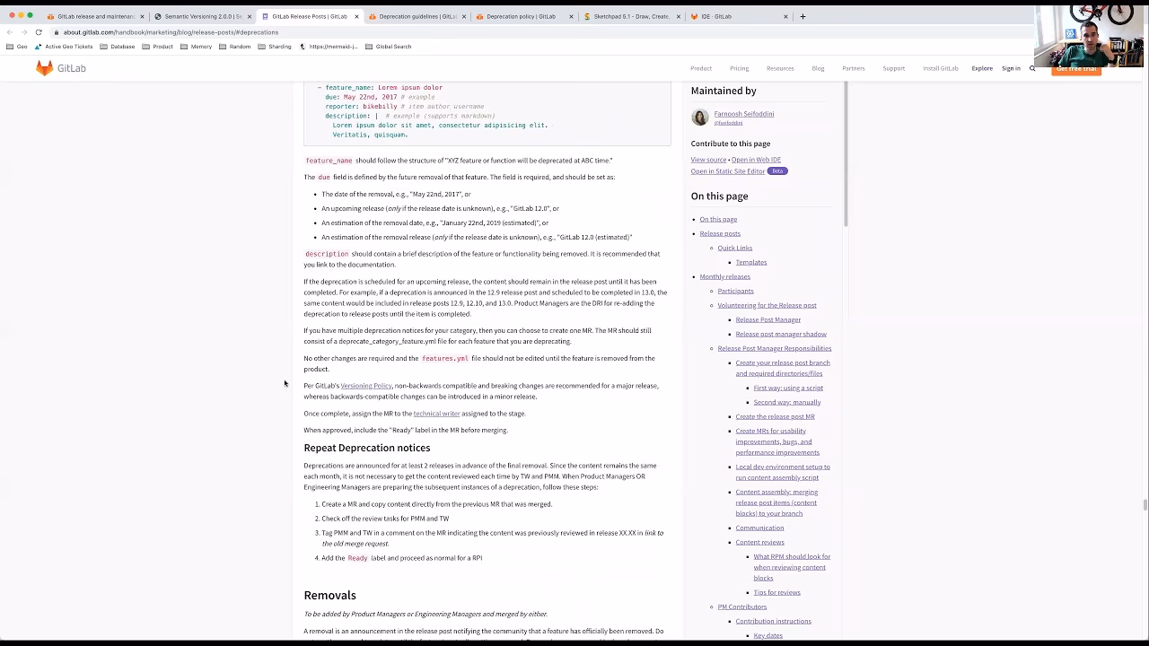
Task: Open the GitLab site search magnifier
Action: pos(1032,67)
